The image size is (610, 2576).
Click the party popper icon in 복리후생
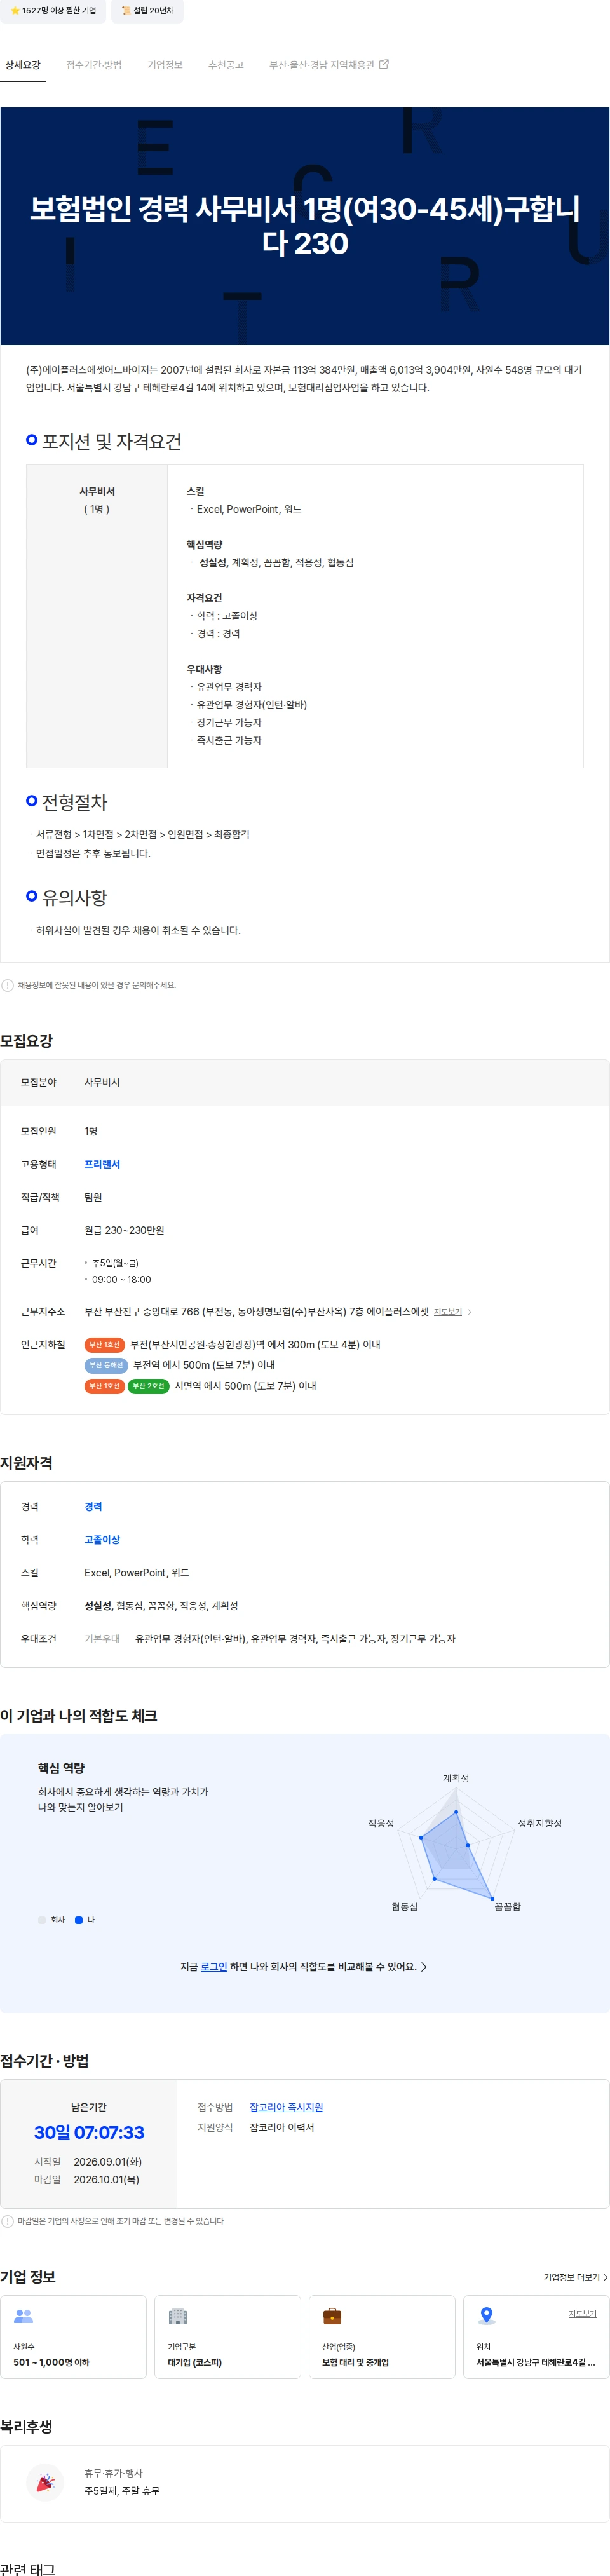(x=46, y=2482)
